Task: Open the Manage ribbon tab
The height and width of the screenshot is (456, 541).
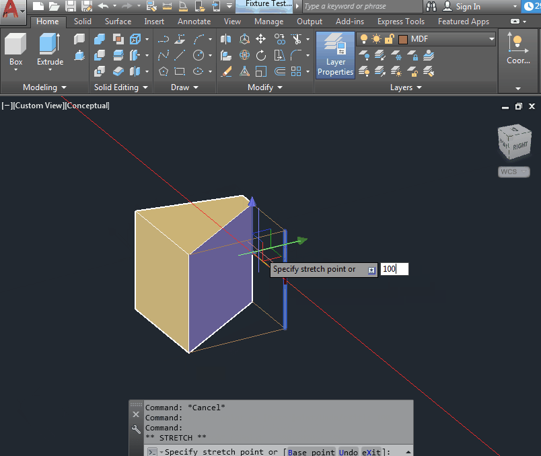Action: tap(268, 22)
